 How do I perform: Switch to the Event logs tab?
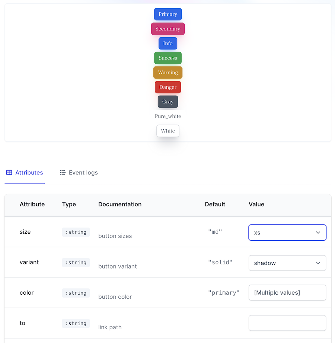79,173
